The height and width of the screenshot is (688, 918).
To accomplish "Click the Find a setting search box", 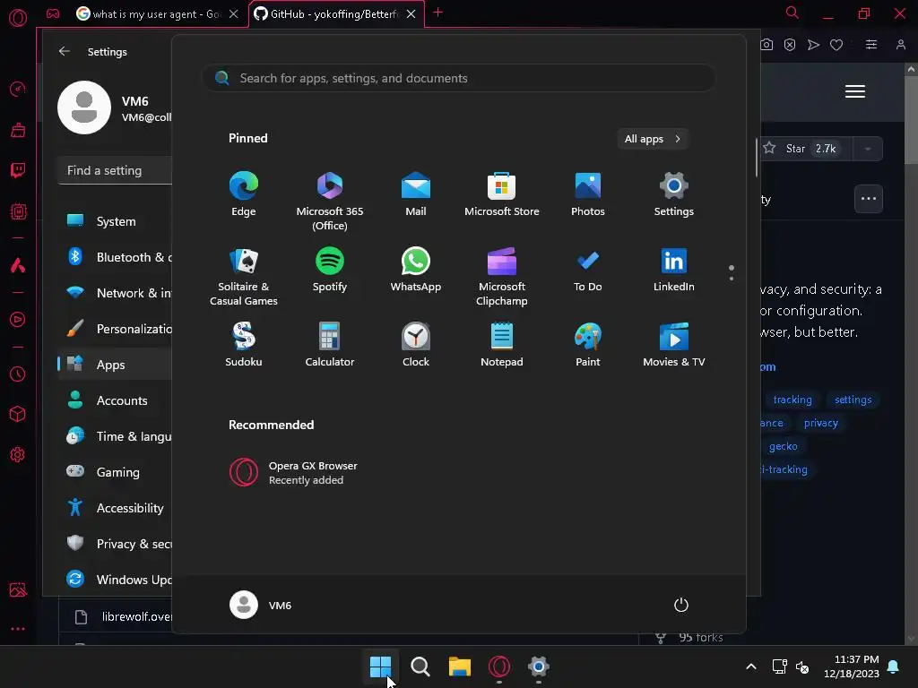I will [x=116, y=170].
